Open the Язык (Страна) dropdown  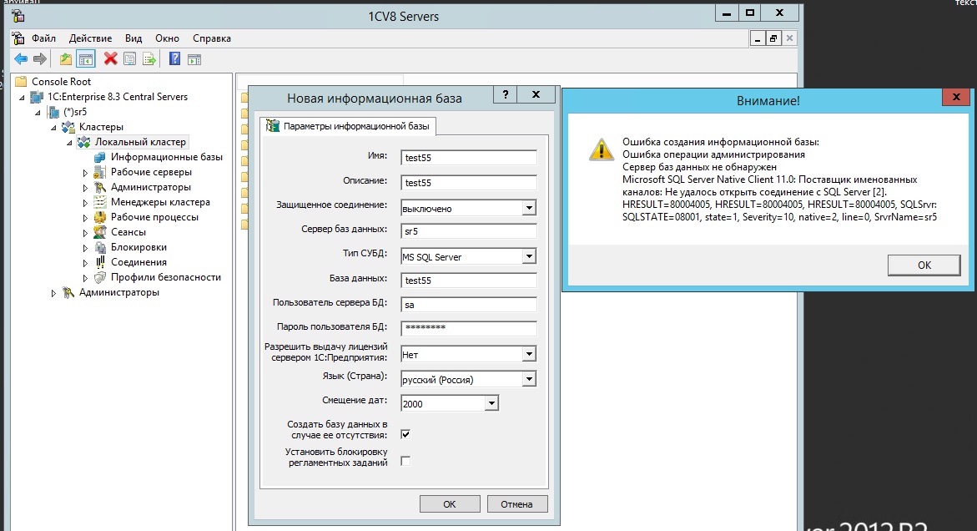coord(529,379)
